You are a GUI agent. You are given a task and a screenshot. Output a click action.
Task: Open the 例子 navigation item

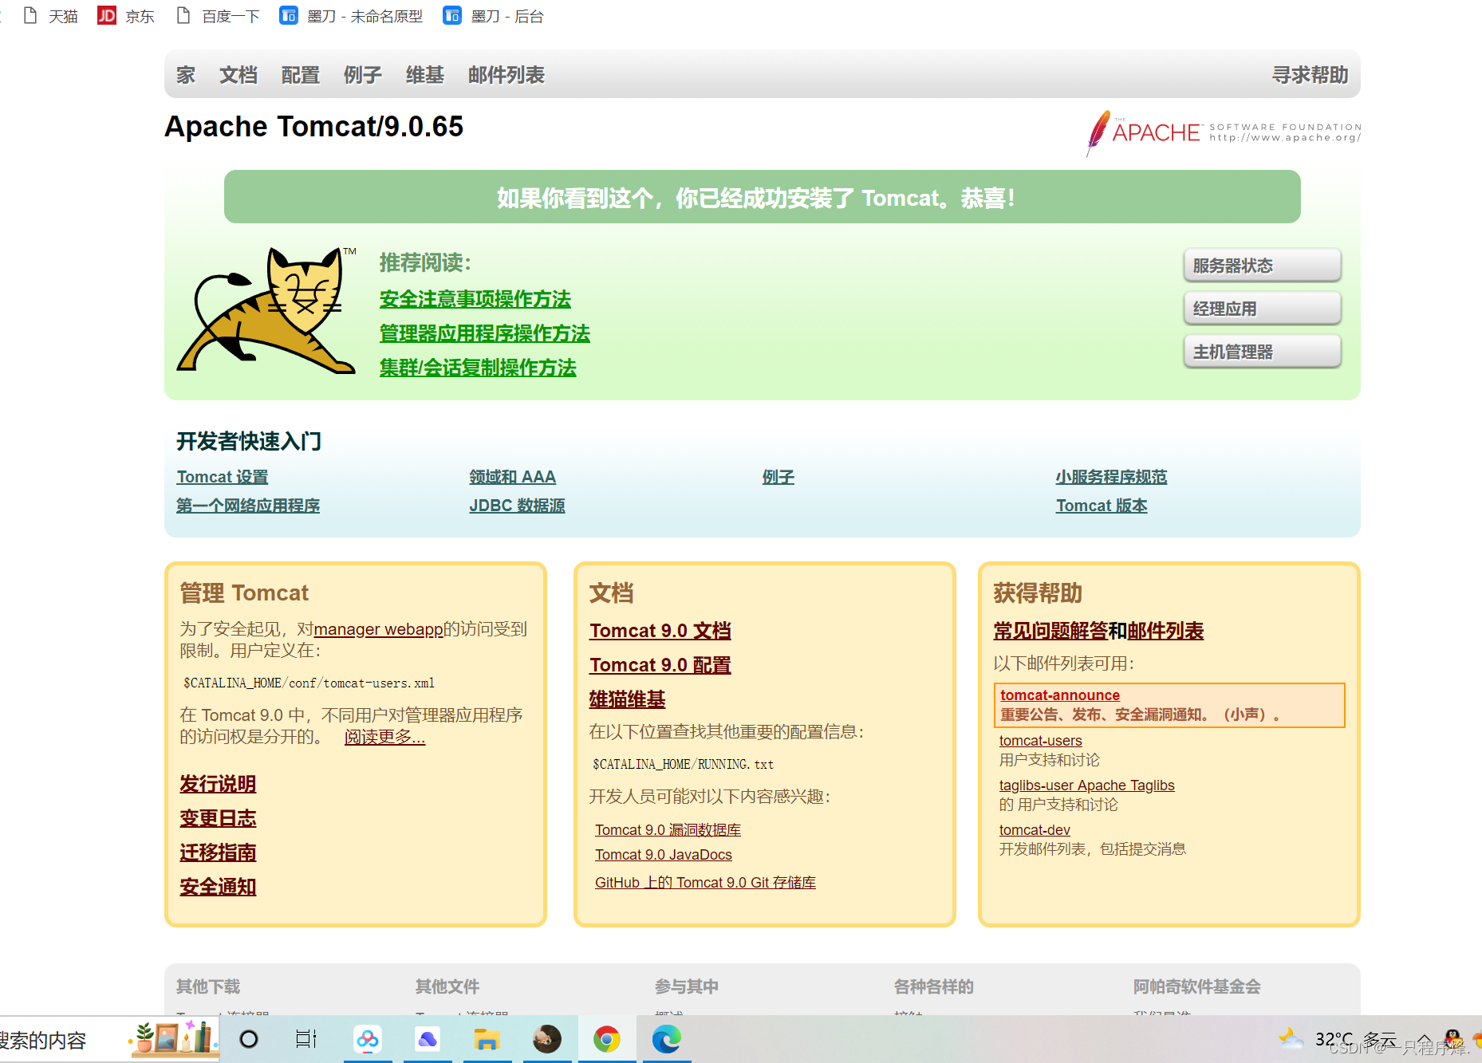[x=363, y=75]
